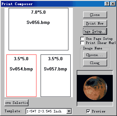The height and width of the screenshot is (116, 117).
Task: Toggle the Print Shear Mark checkbox
Action: coord(82,43)
